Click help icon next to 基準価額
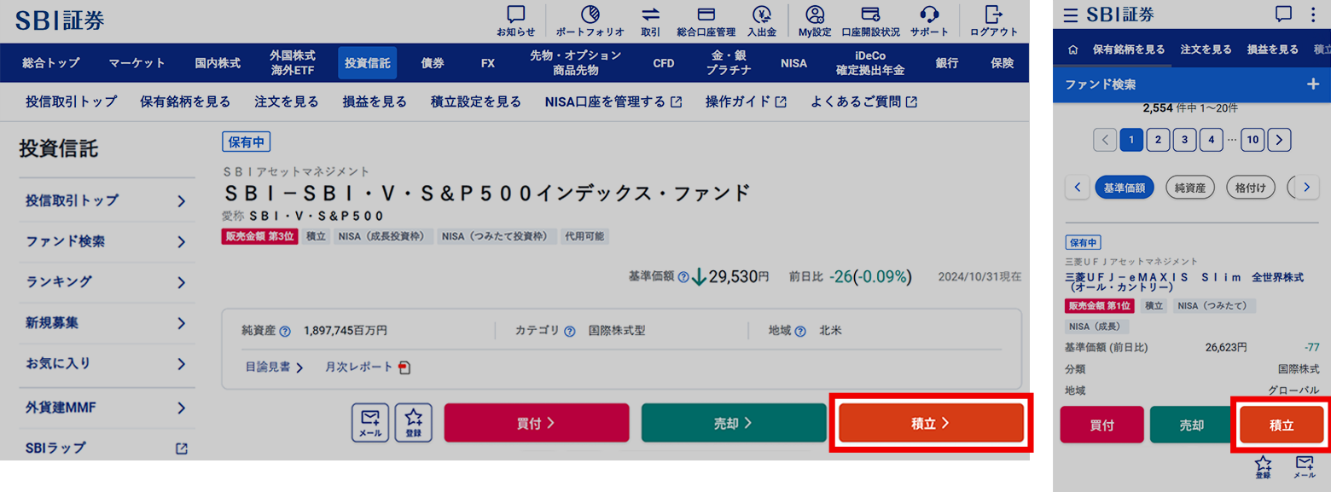This screenshot has width=1331, height=492. tap(683, 277)
